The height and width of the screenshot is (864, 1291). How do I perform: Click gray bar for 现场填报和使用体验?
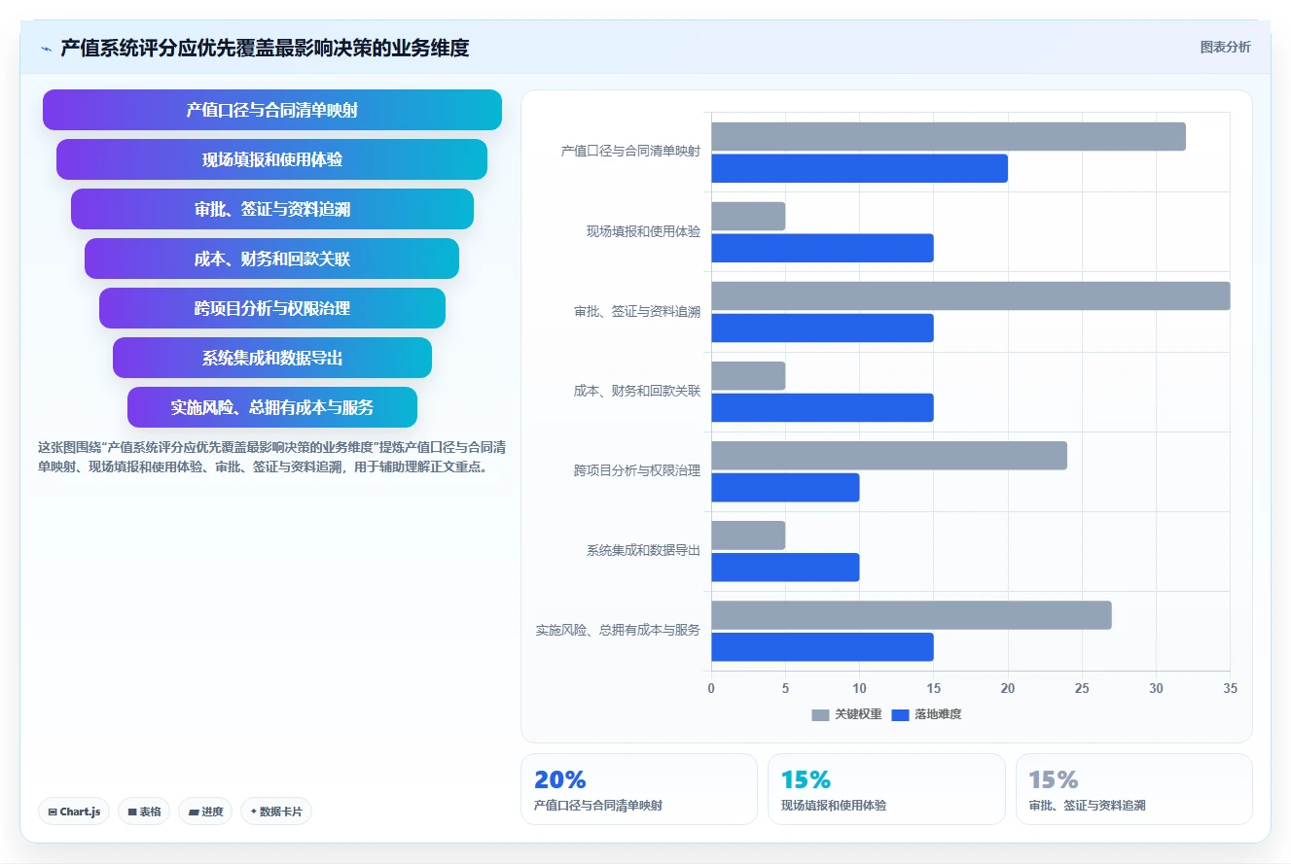748,216
